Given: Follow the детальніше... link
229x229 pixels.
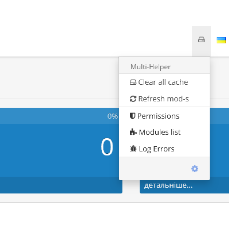Looking at the screenshot, I should click(x=169, y=185).
